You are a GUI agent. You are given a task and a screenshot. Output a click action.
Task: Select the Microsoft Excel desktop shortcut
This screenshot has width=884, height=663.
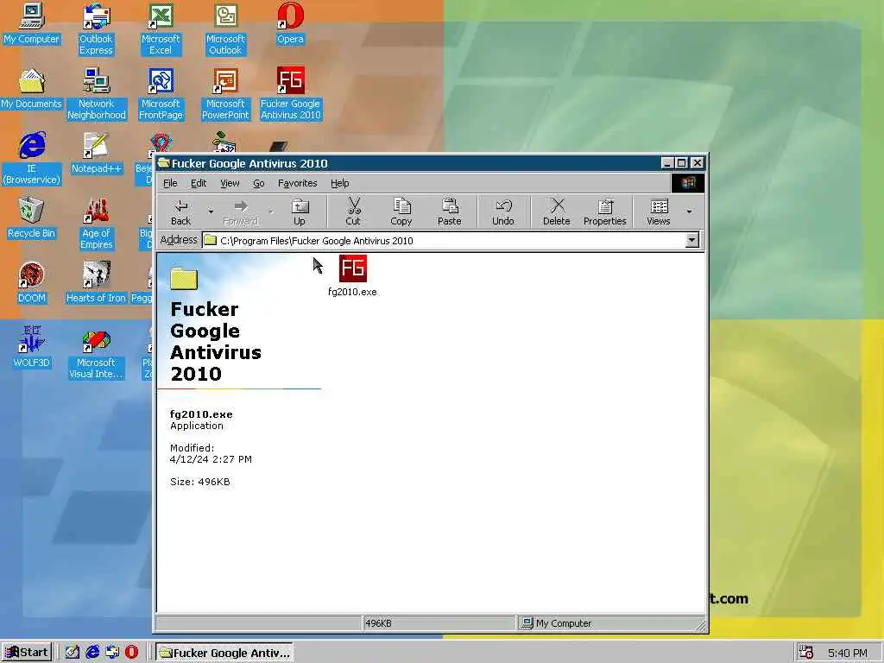click(x=161, y=29)
